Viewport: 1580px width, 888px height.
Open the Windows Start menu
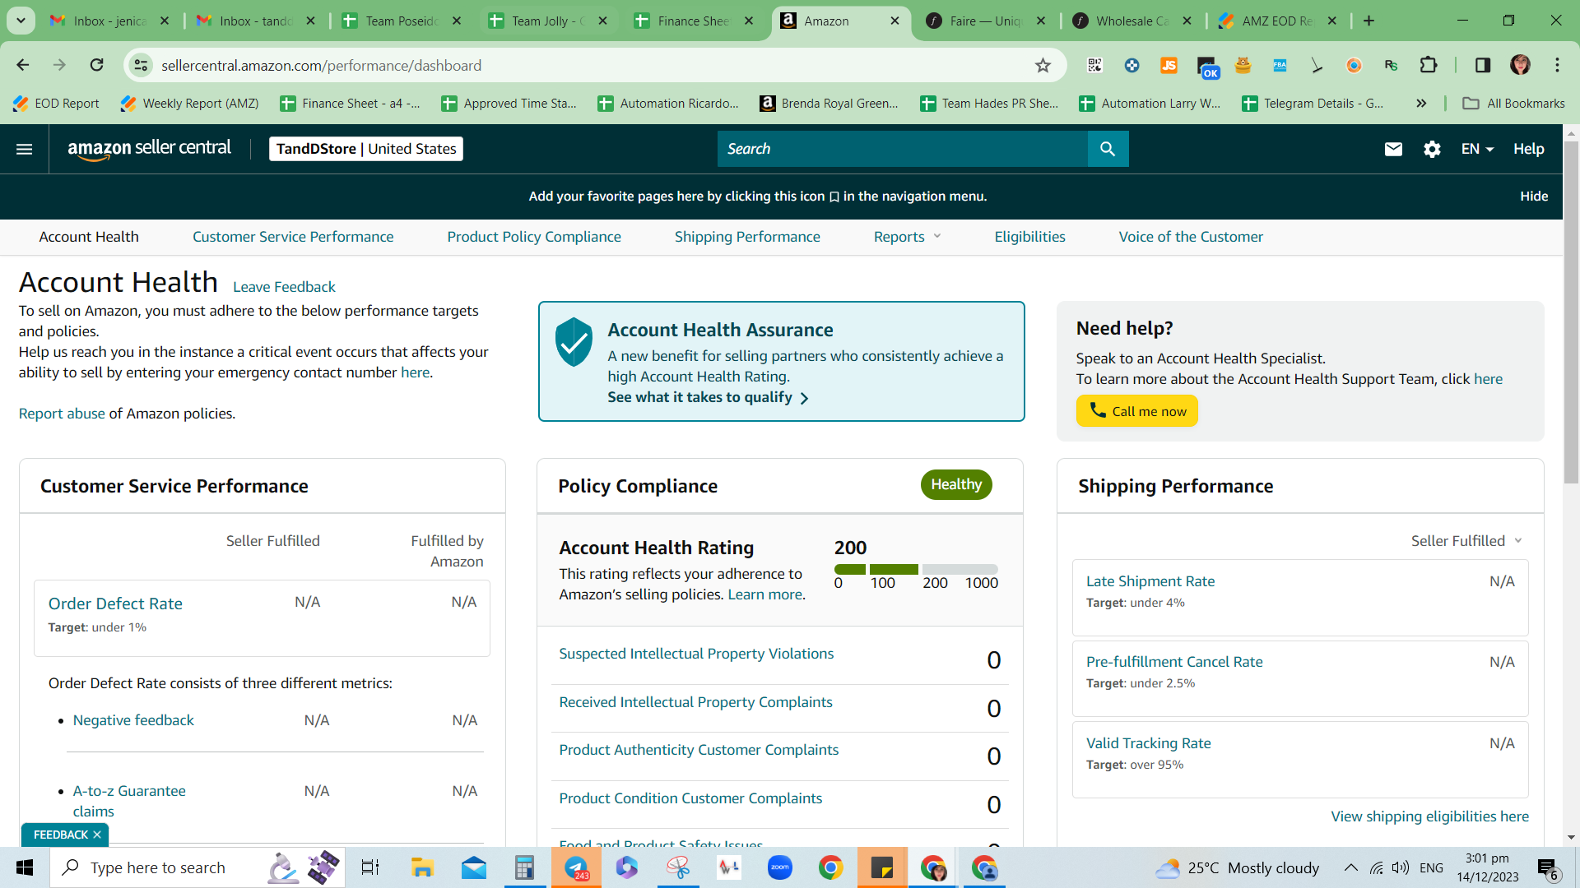pos(25,867)
